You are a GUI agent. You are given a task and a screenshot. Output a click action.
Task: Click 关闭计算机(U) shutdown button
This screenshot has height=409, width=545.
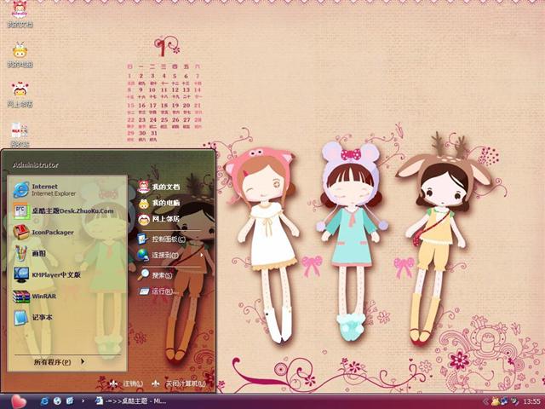180,383
